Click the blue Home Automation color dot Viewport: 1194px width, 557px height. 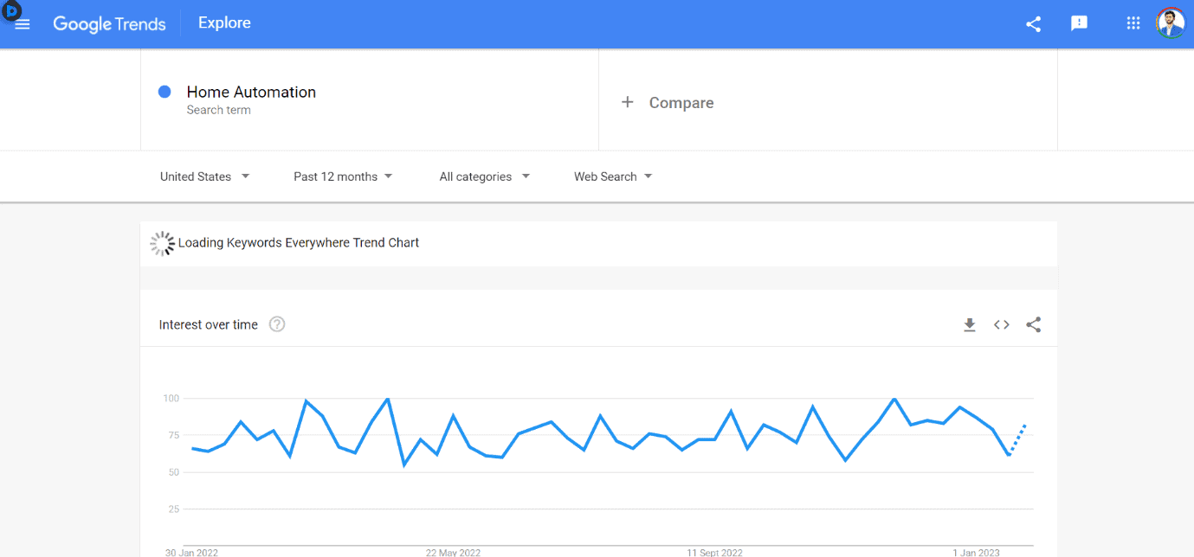[165, 92]
